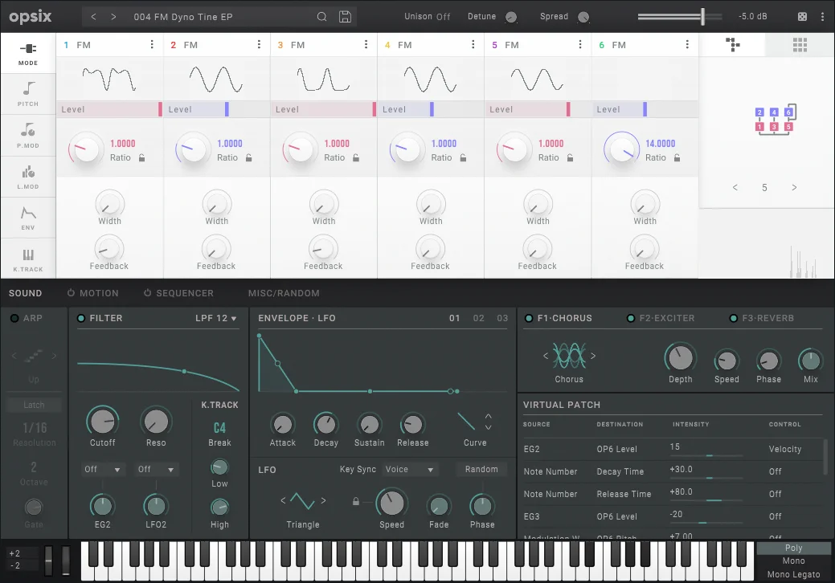The image size is (835, 583).
Task: Go to next algorithm with right chevron
Action: 794,188
